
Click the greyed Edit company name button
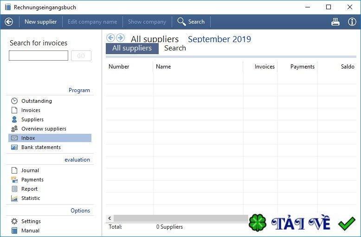(x=92, y=22)
